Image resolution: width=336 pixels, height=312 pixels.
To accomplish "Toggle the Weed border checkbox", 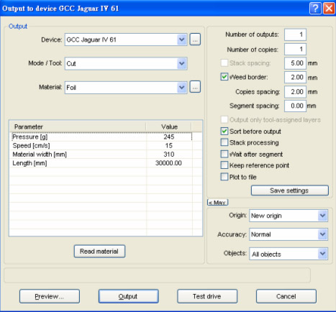I will pyautogui.click(x=224, y=77).
